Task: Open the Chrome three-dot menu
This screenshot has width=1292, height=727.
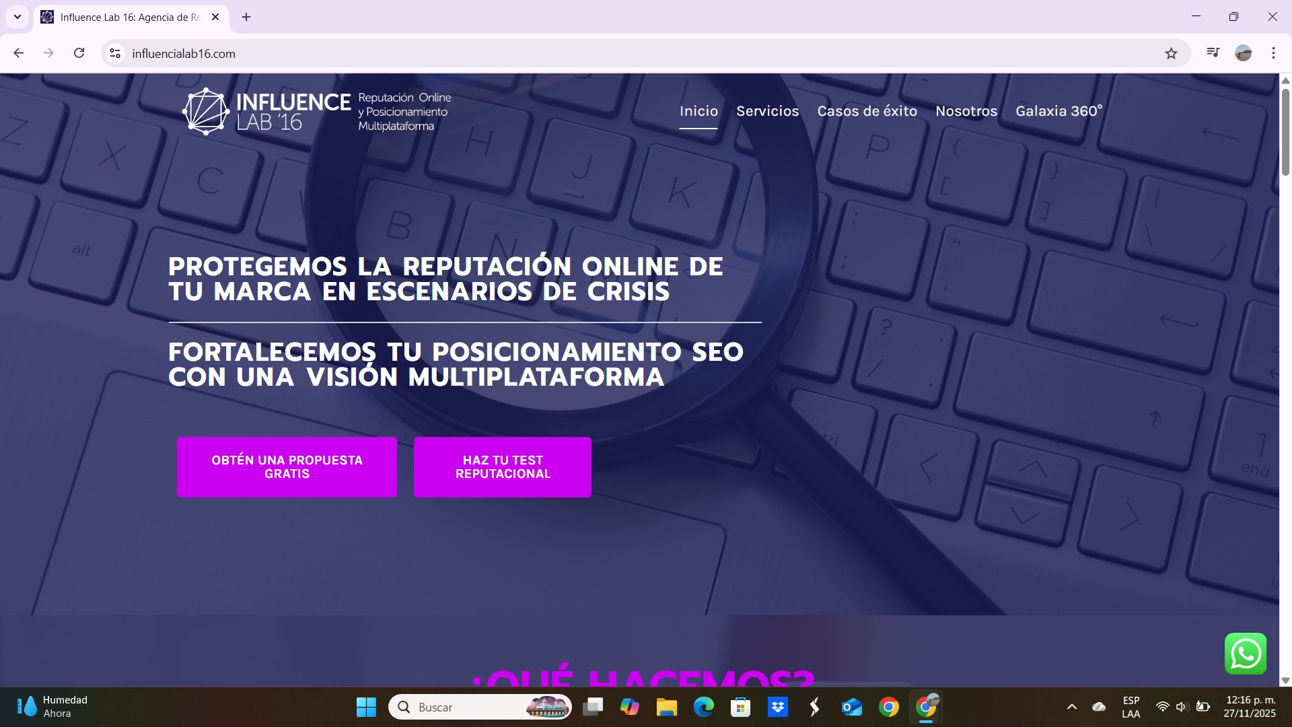Action: (x=1273, y=53)
